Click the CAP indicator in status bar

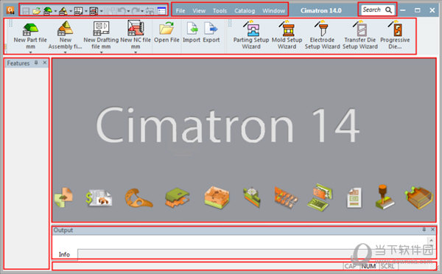pos(351,266)
